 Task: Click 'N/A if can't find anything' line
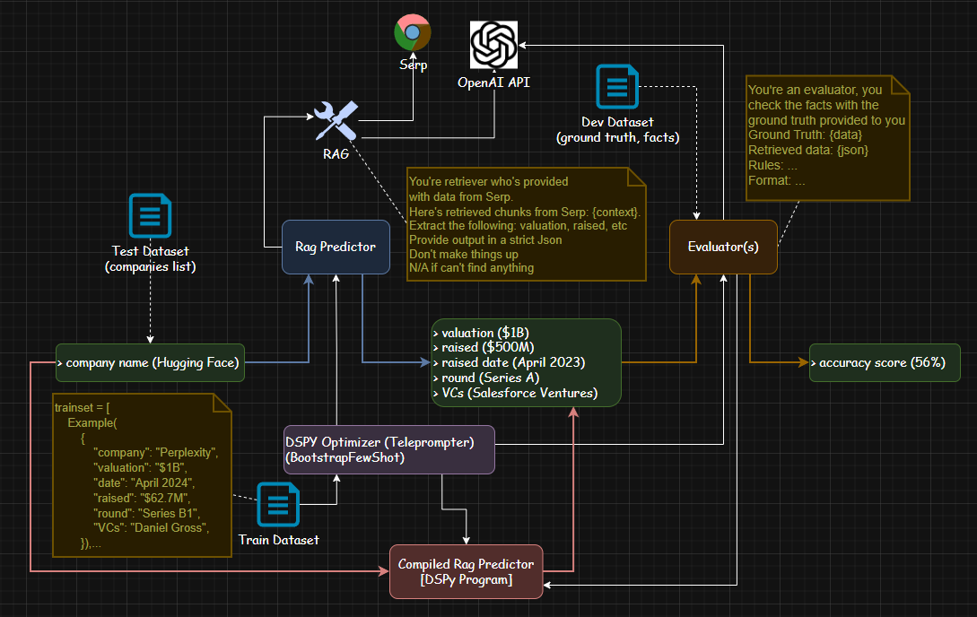472,268
